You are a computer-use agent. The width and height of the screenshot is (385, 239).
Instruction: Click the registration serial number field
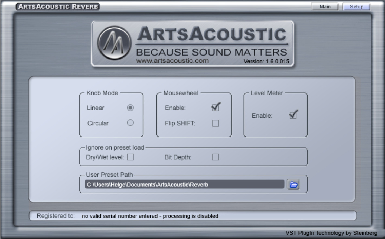193,216
